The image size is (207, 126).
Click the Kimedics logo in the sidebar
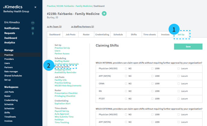tap(14, 7)
